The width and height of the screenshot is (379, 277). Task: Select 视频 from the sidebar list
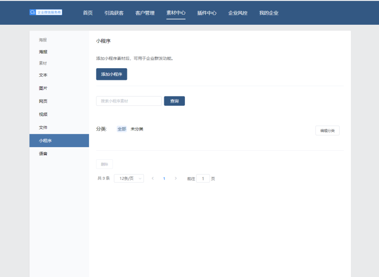(43, 114)
